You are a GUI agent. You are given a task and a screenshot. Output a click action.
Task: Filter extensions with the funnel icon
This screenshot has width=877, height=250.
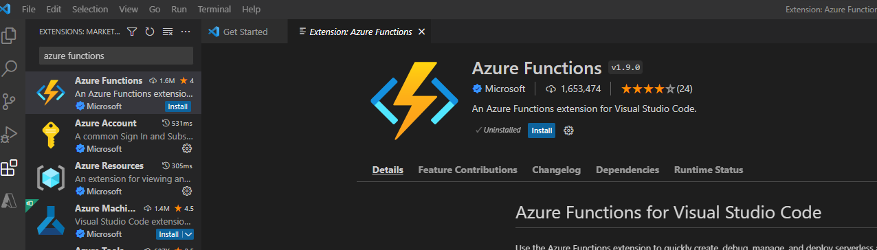132,32
